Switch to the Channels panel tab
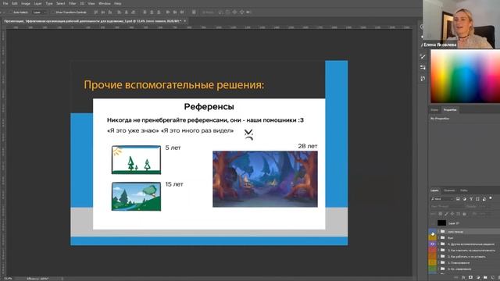The image size is (500, 281). tap(449, 190)
